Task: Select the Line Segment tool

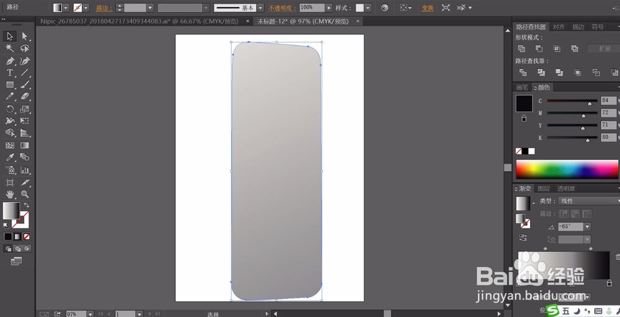Action: pos(25,73)
